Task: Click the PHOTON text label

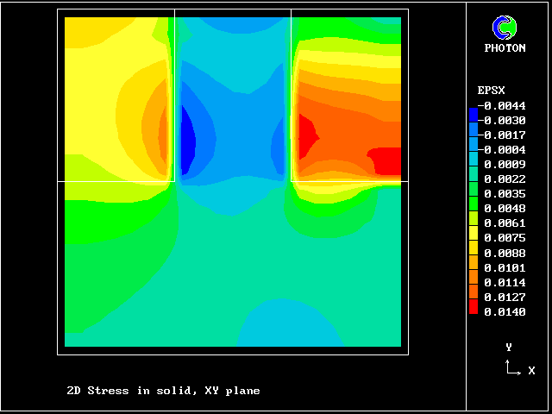Action: point(505,48)
